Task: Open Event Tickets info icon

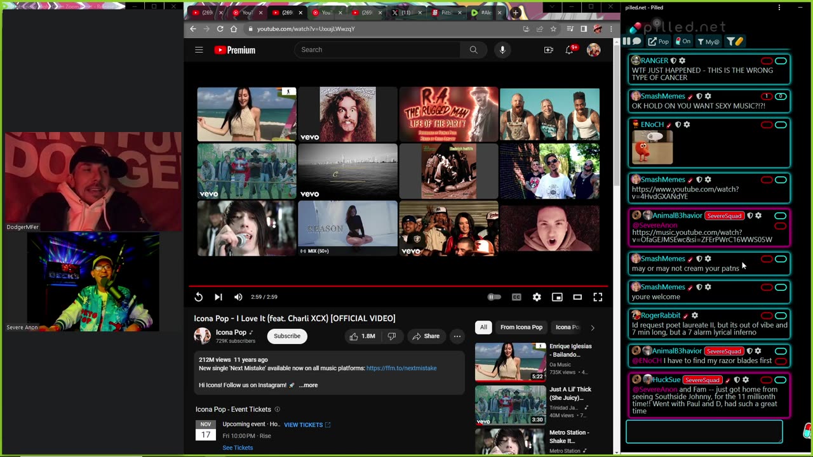Action: pos(277,409)
